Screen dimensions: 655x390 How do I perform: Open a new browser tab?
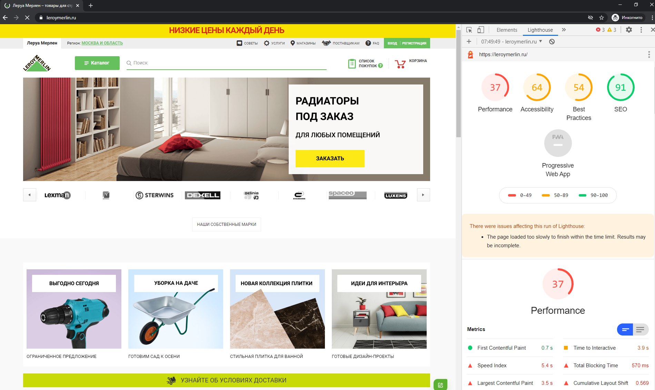pyautogui.click(x=91, y=6)
